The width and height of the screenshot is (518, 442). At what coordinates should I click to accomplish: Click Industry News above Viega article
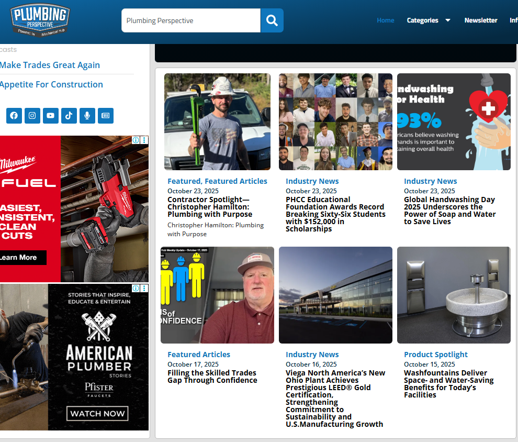click(312, 355)
